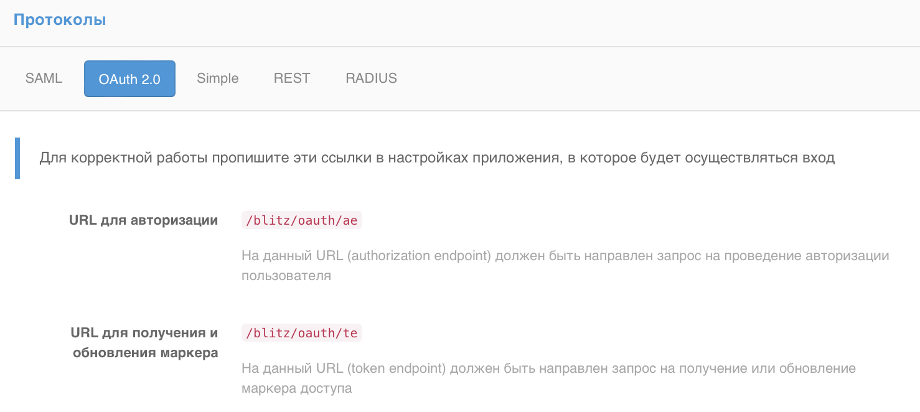
Task: Click the token endpoint description text
Action: point(548,377)
